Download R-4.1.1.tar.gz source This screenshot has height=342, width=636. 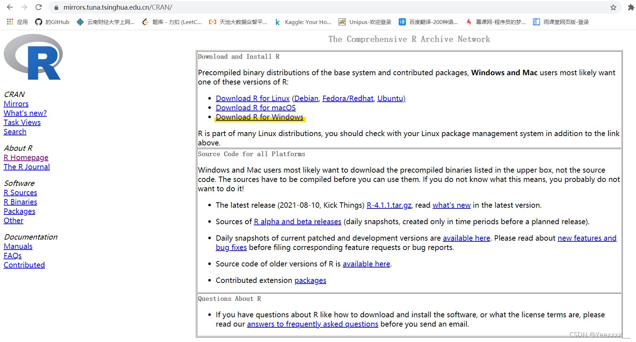click(x=389, y=205)
